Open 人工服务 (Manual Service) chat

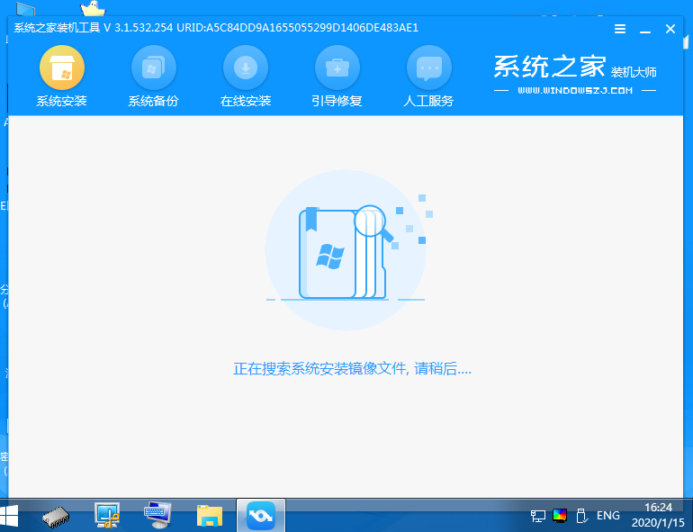point(428,68)
